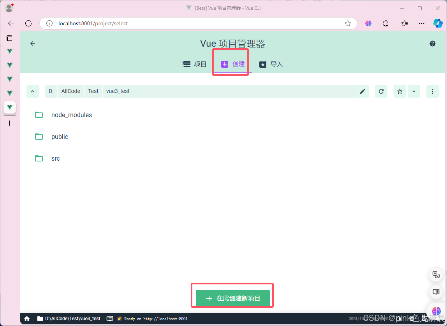Add a new browser tab
The image size is (447, 326).
10,123
